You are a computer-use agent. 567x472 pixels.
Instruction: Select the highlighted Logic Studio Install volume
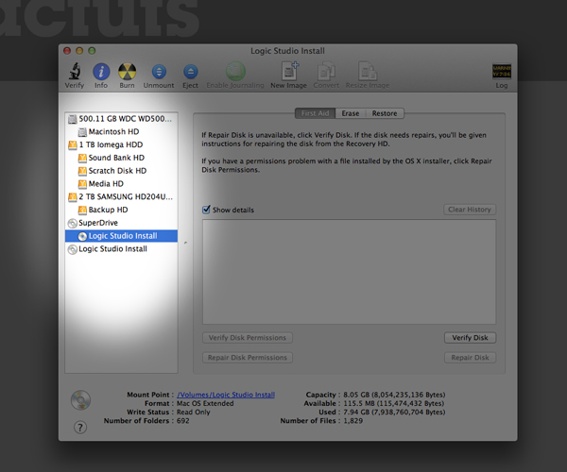[121, 236]
